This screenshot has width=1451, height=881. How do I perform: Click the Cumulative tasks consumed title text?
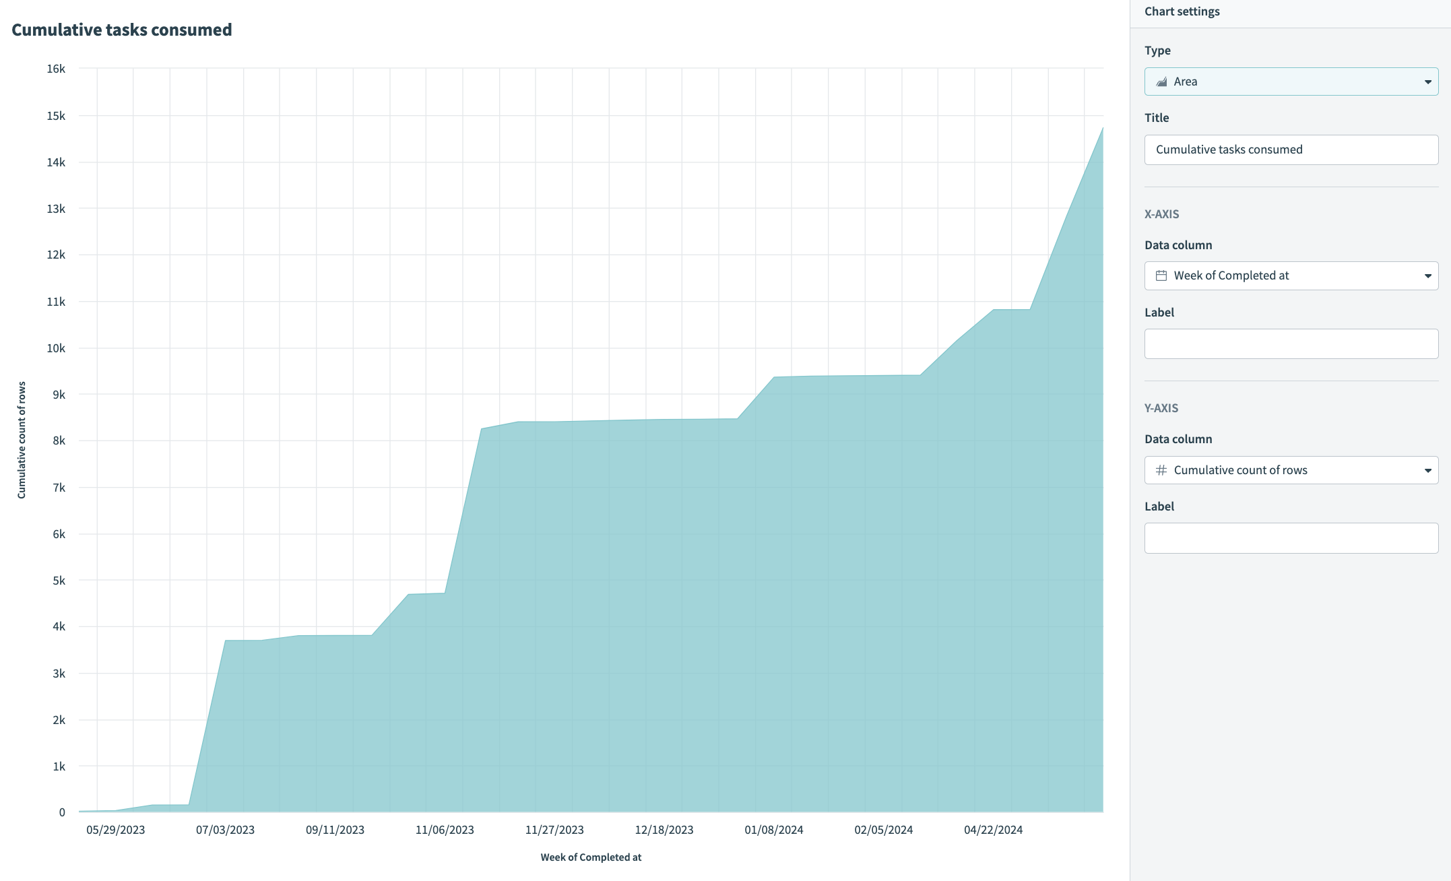pos(121,30)
